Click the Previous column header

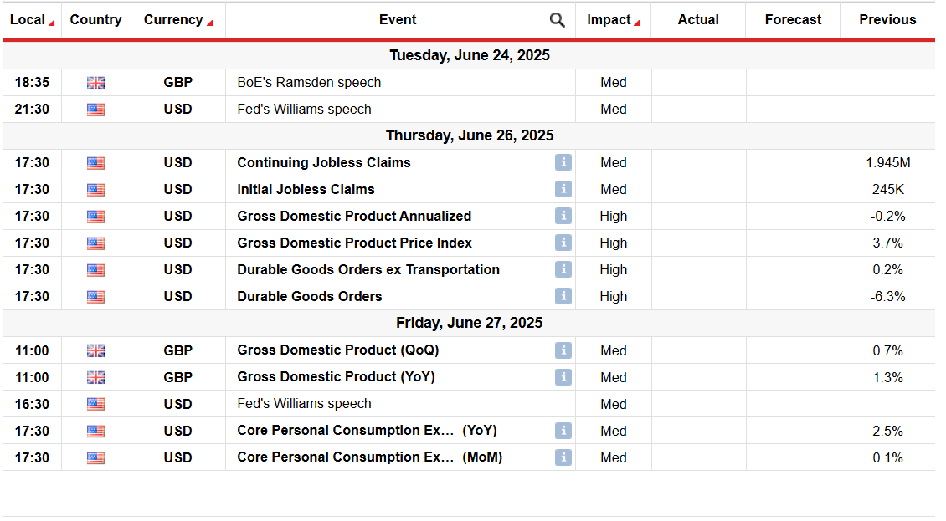point(887,20)
